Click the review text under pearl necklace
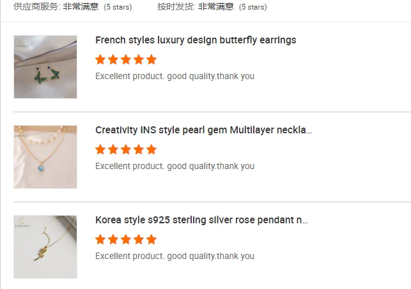Screen dimensions: 411x289 click(x=174, y=167)
